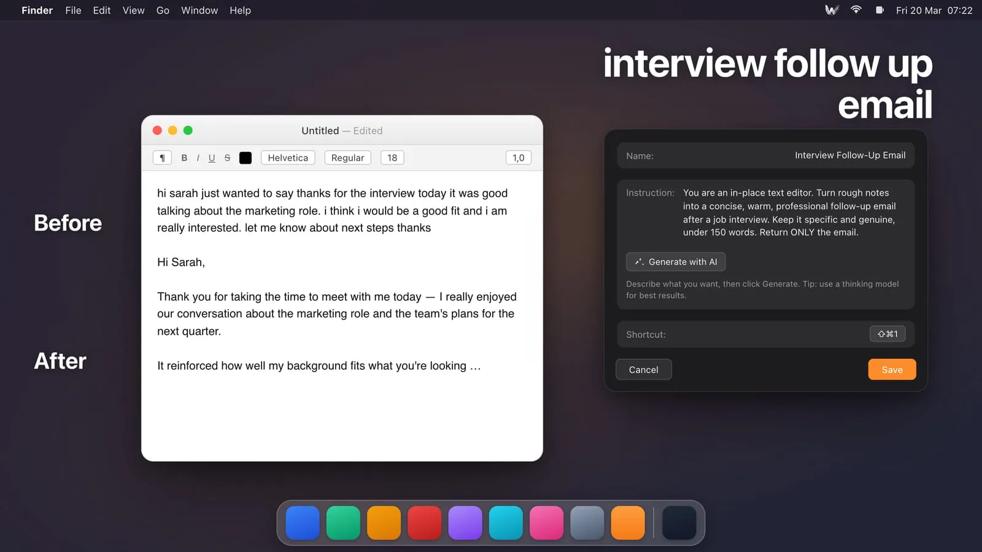The height and width of the screenshot is (552, 982).
Task: Toggle strikethrough formatting in the editor toolbar
Action: pos(227,158)
